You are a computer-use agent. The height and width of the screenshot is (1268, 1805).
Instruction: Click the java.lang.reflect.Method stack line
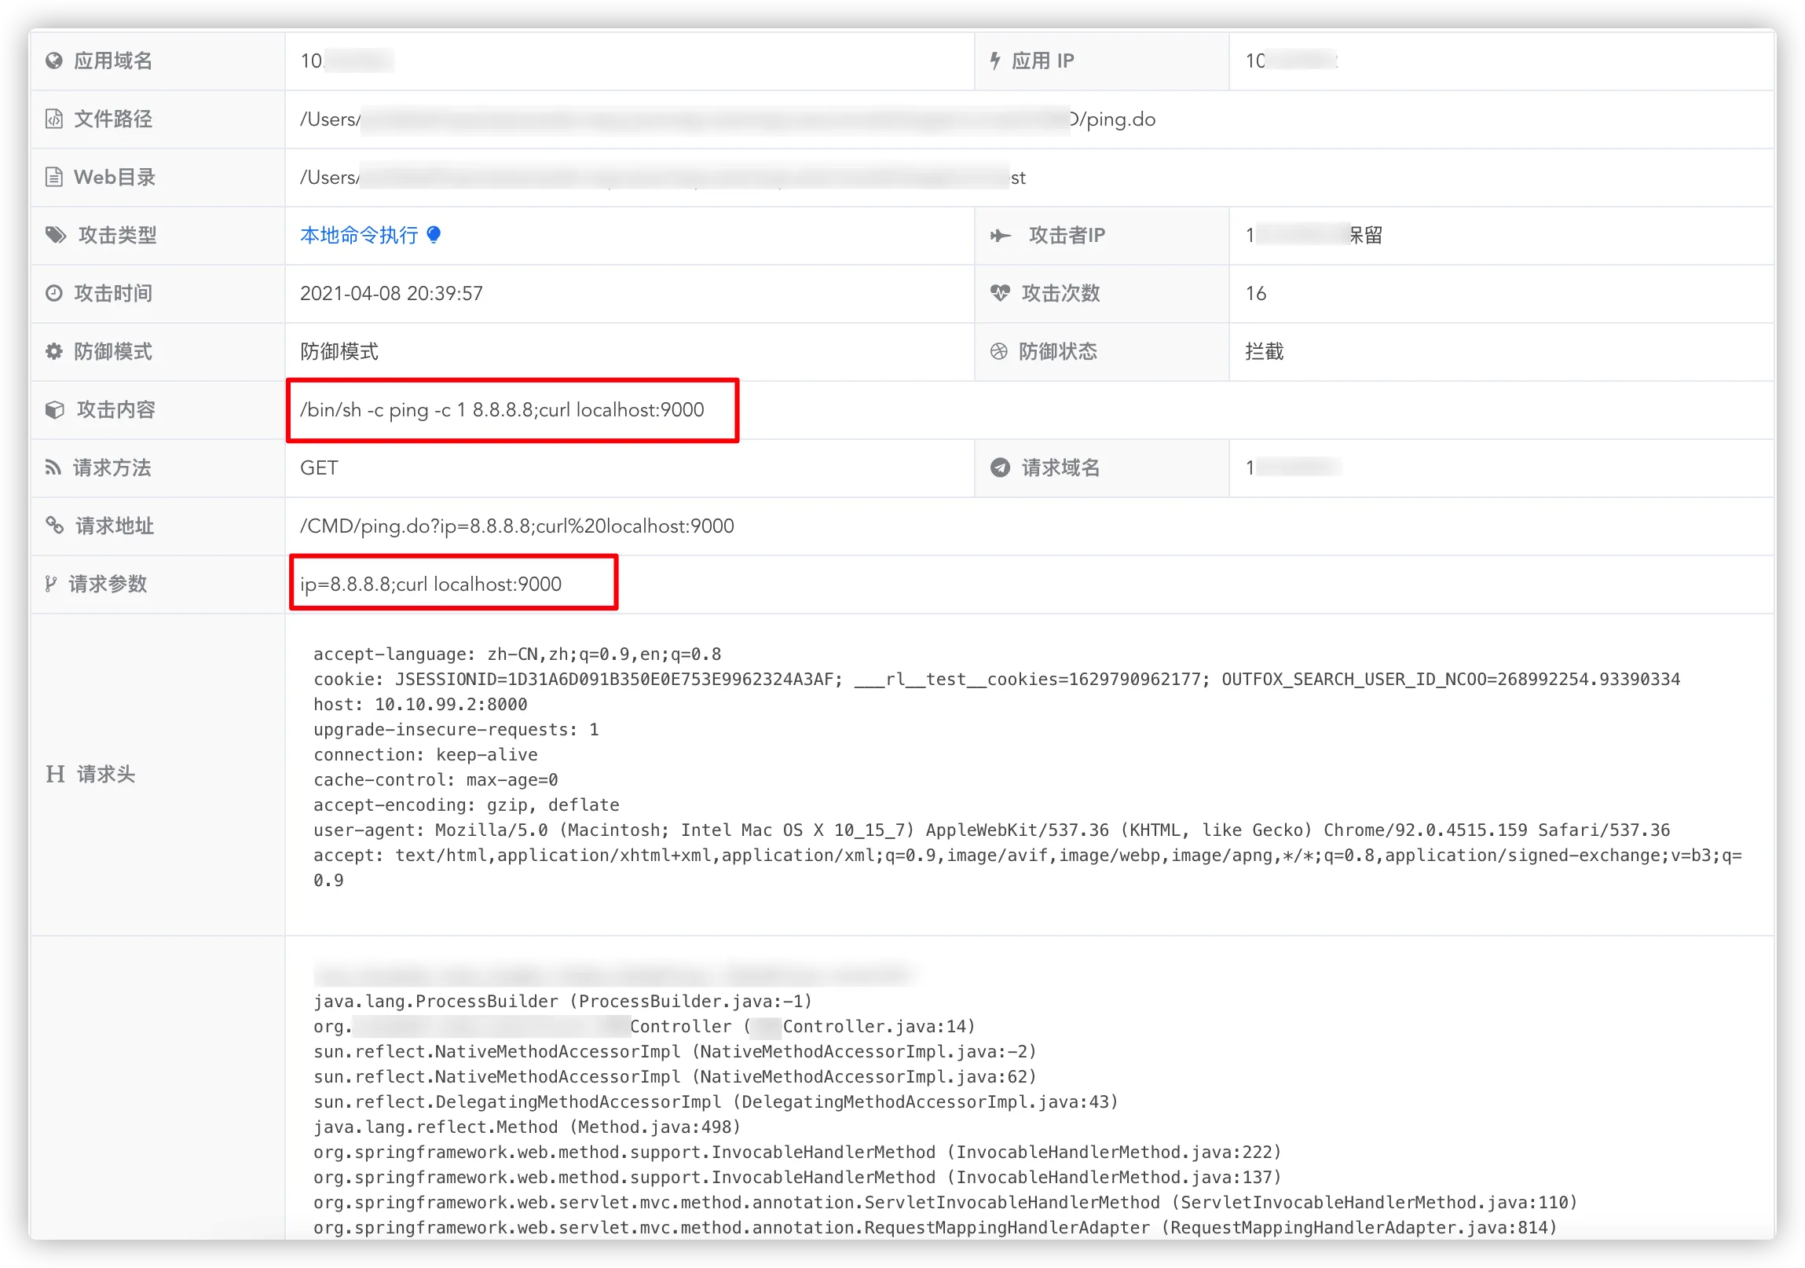(x=527, y=1127)
